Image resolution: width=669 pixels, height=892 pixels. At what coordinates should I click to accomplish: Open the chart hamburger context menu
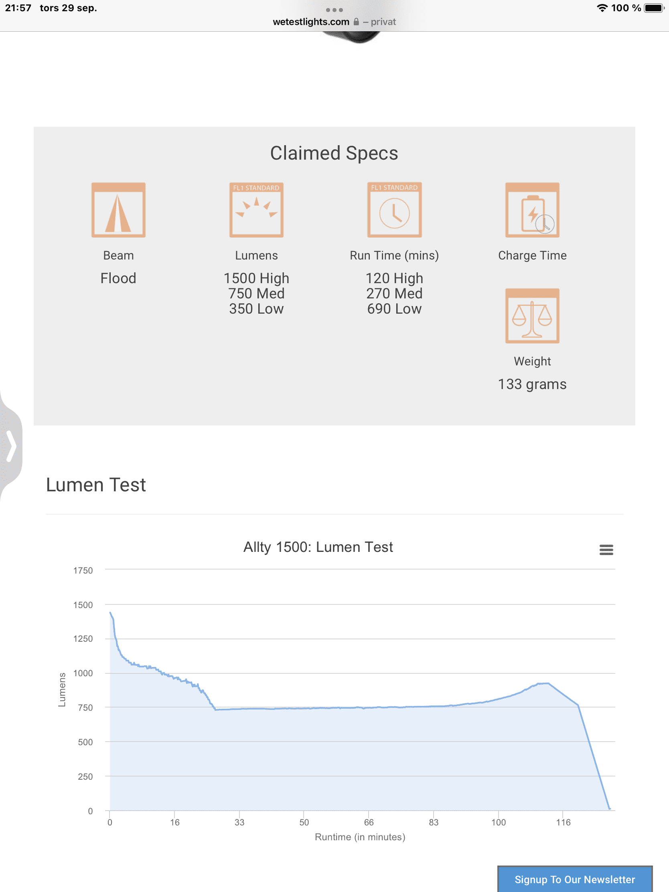click(x=606, y=549)
